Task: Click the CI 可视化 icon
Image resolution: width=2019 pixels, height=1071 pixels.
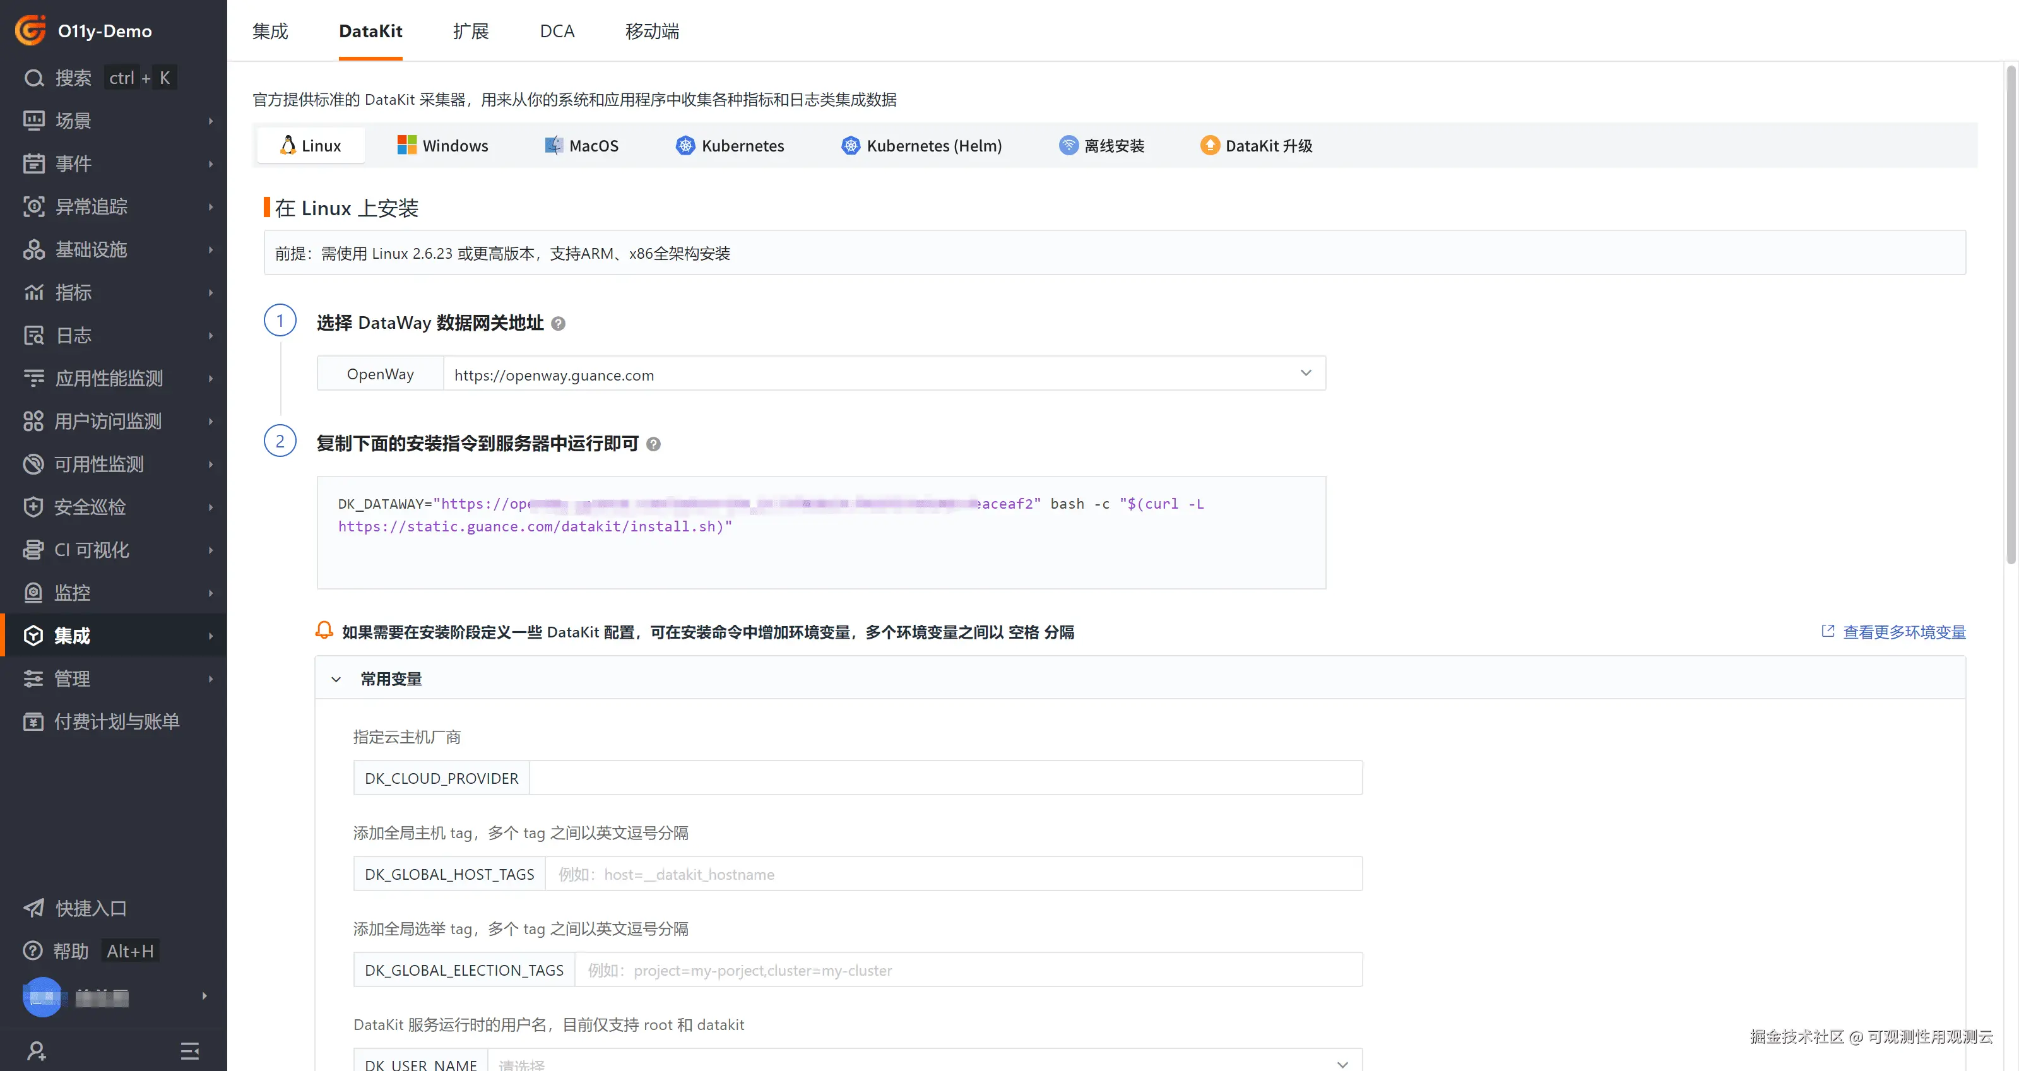Action: point(33,550)
